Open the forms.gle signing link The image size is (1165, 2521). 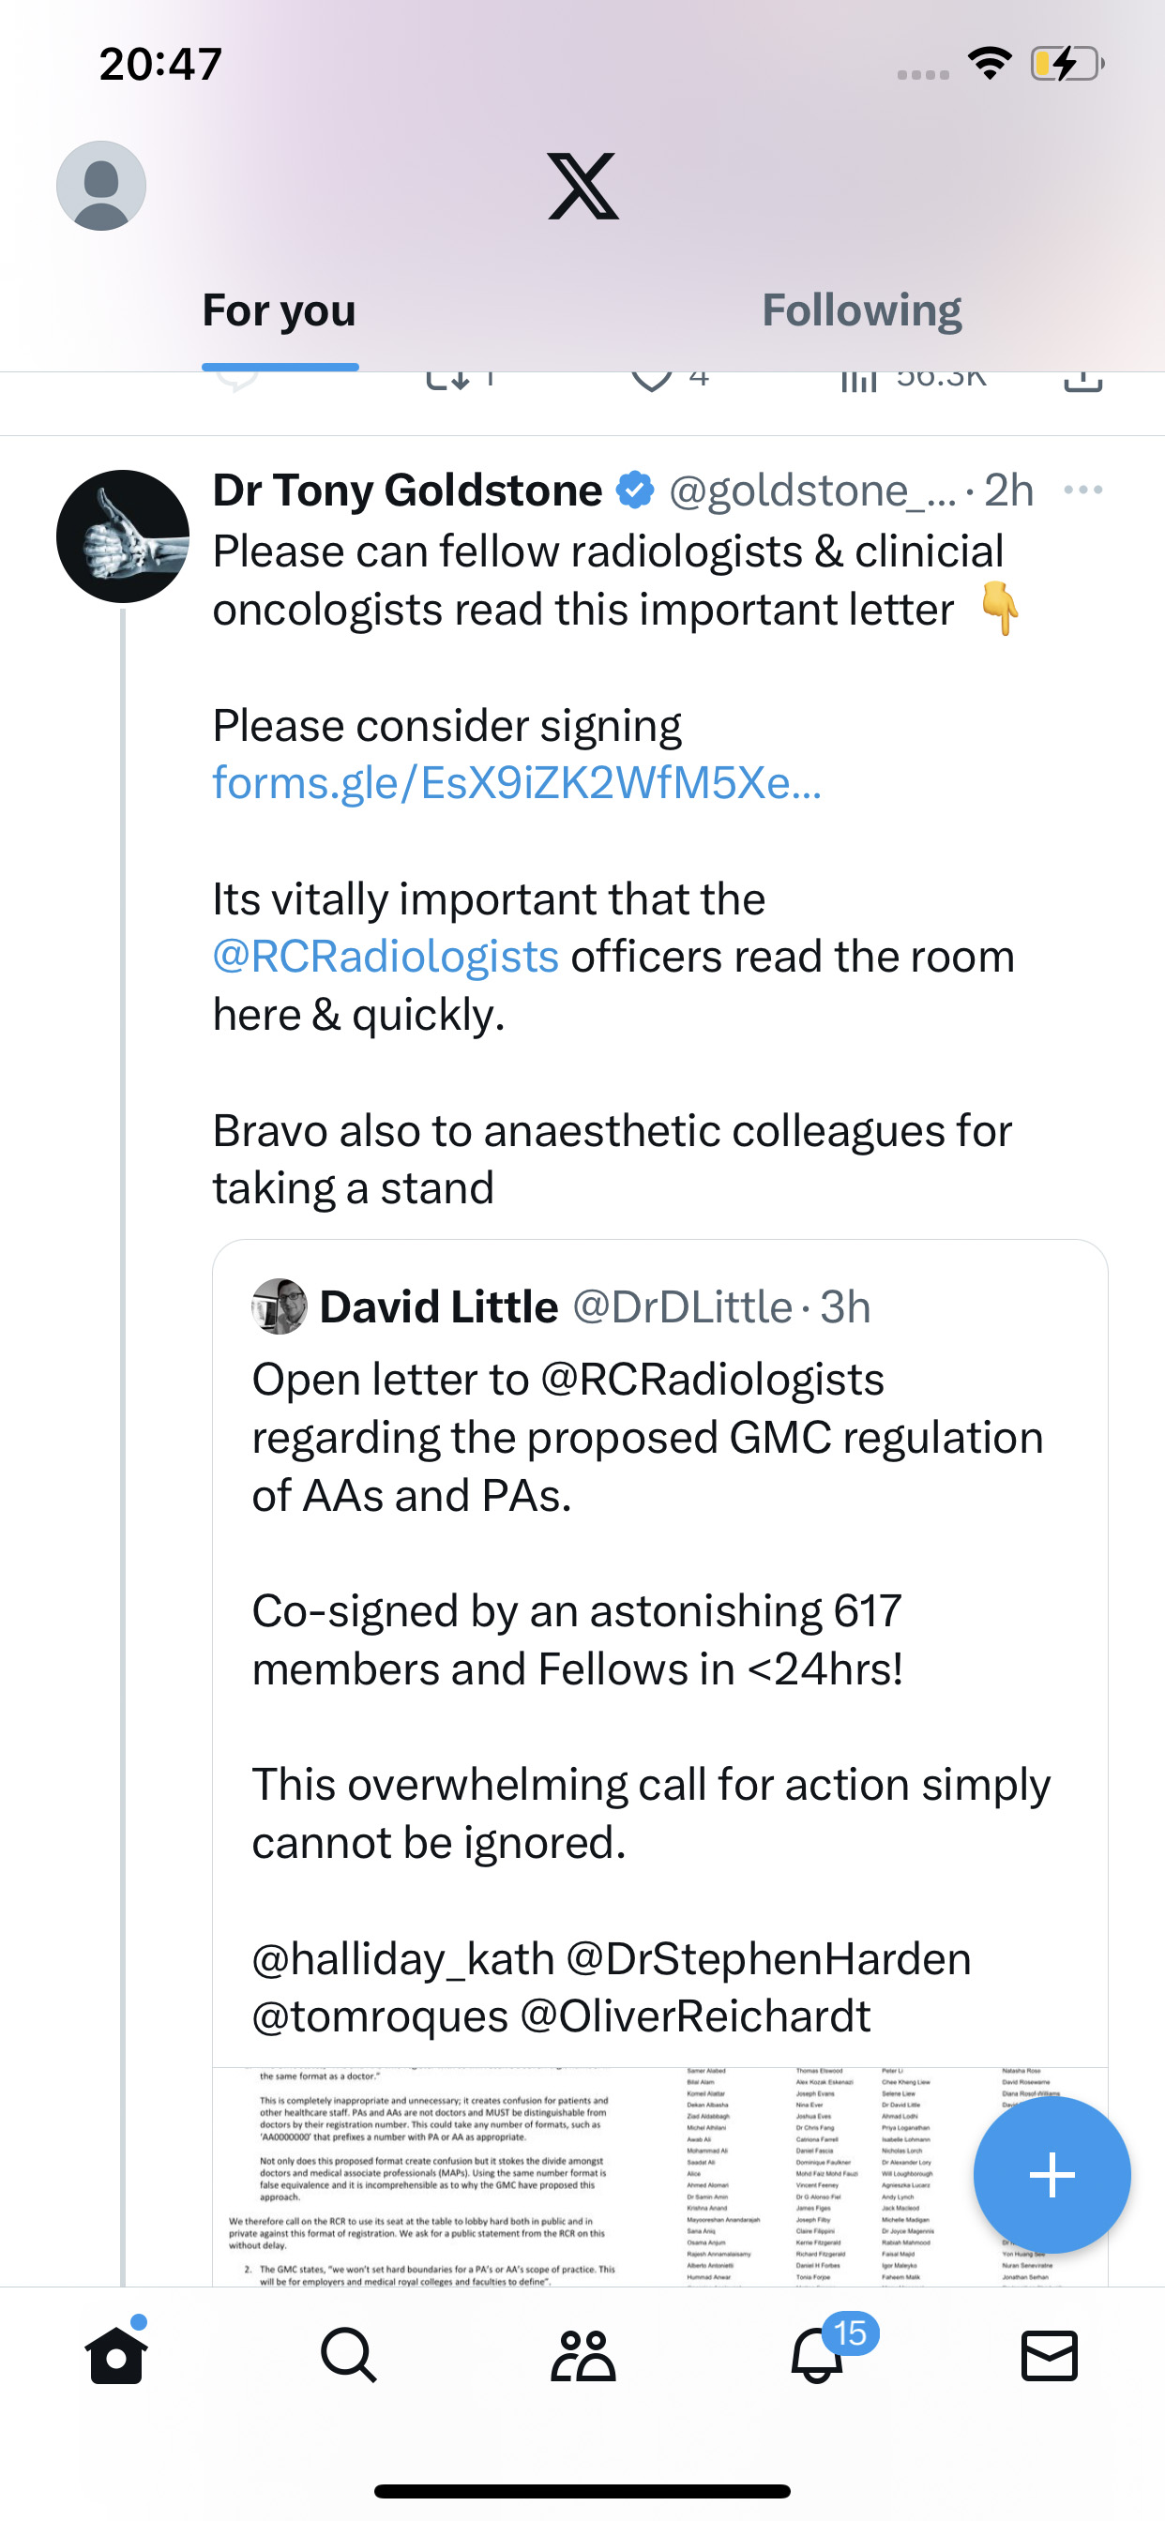pyautogui.click(x=517, y=783)
